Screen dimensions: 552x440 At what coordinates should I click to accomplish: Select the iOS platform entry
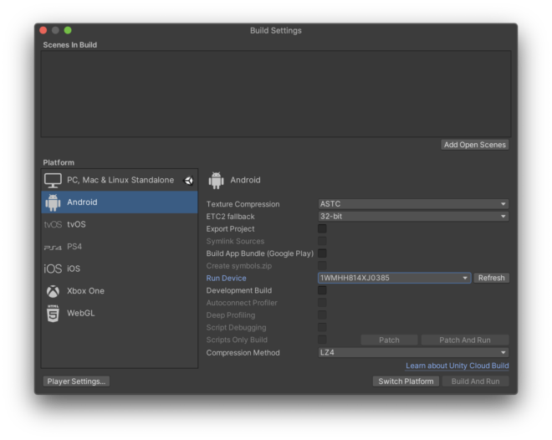coord(120,269)
